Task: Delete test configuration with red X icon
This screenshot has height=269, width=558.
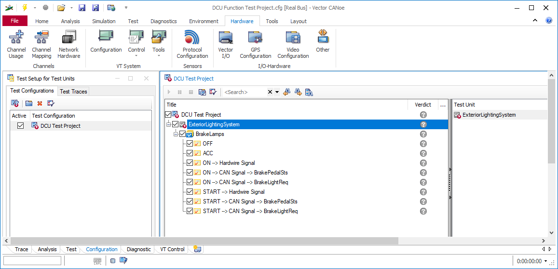Action: [x=40, y=103]
